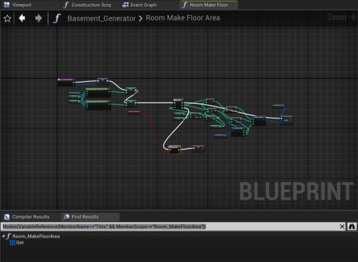Click the Event Graph tab icon
The height and width of the screenshot is (262, 358).
pos(125,5)
